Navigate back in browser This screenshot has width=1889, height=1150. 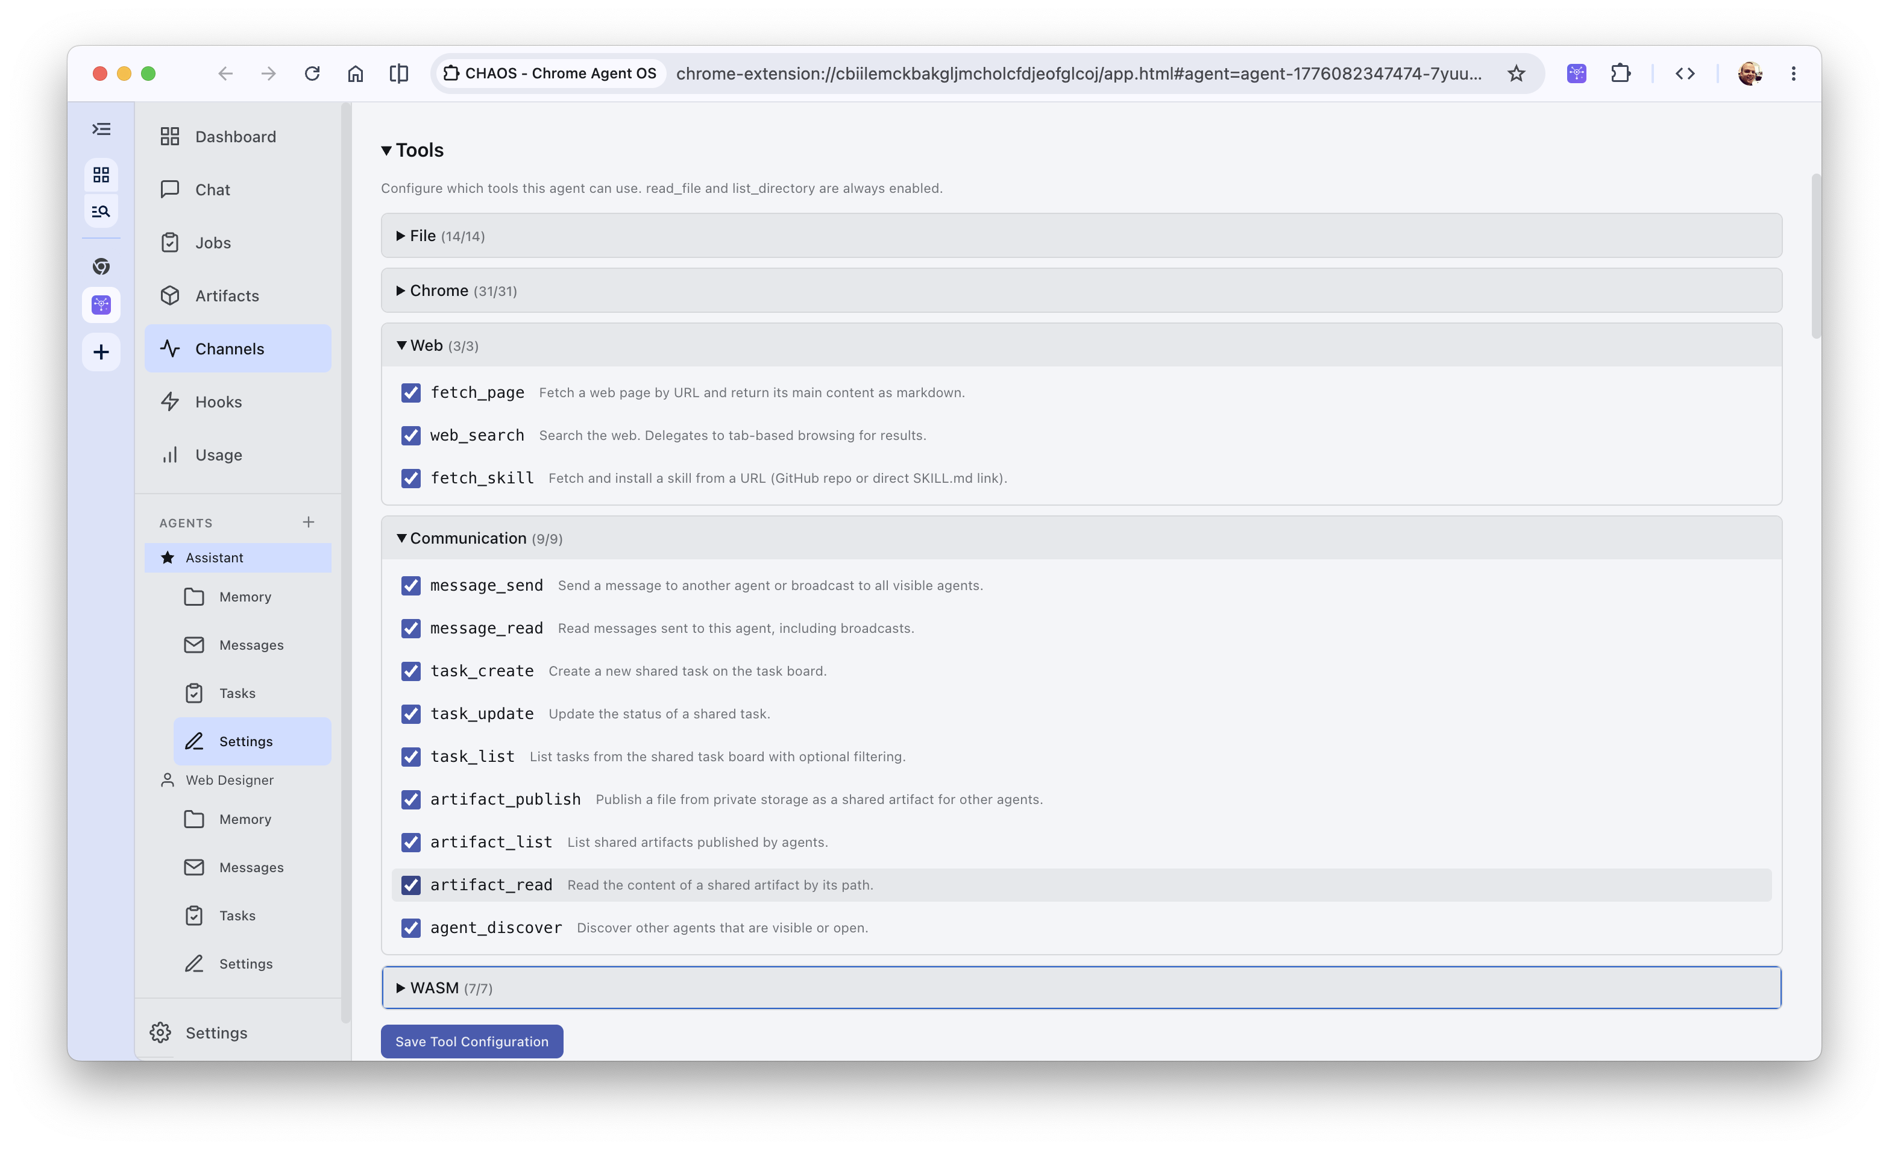[225, 74]
